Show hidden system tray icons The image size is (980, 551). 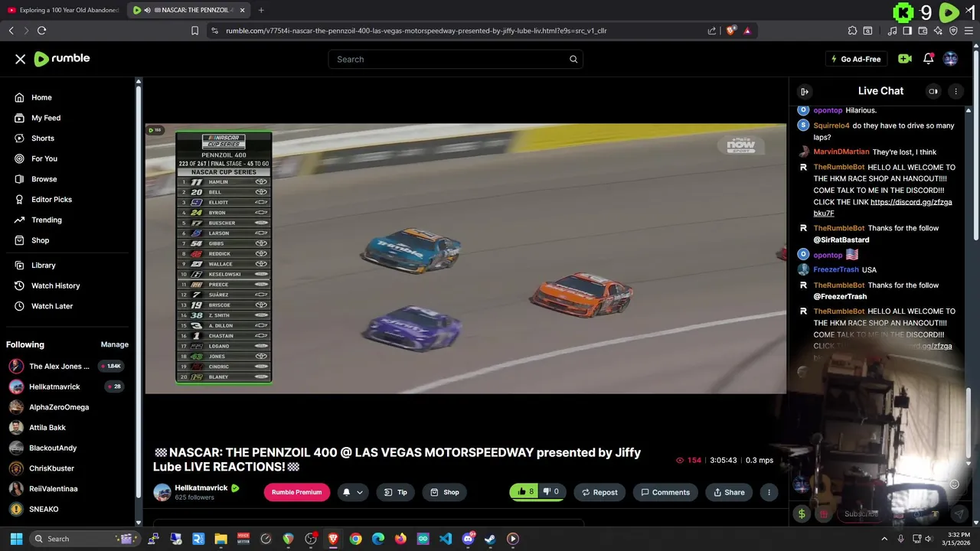click(884, 539)
